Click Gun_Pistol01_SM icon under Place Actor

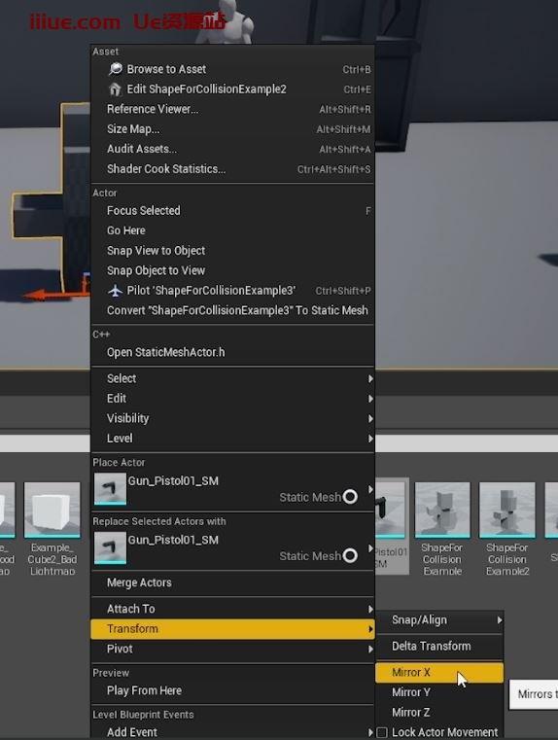pyautogui.click(x=110, y=489)
